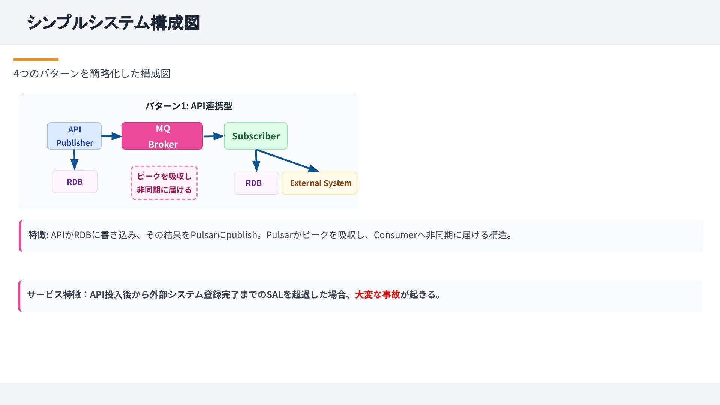
Task: Click the API Publisher box
Action: (74, 136)
